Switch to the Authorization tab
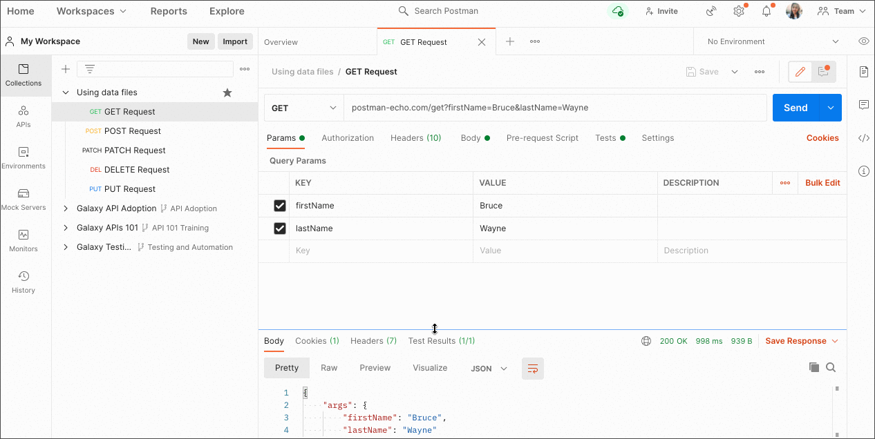The height and width of the screenshot is (439, 875). click(348, 138)
